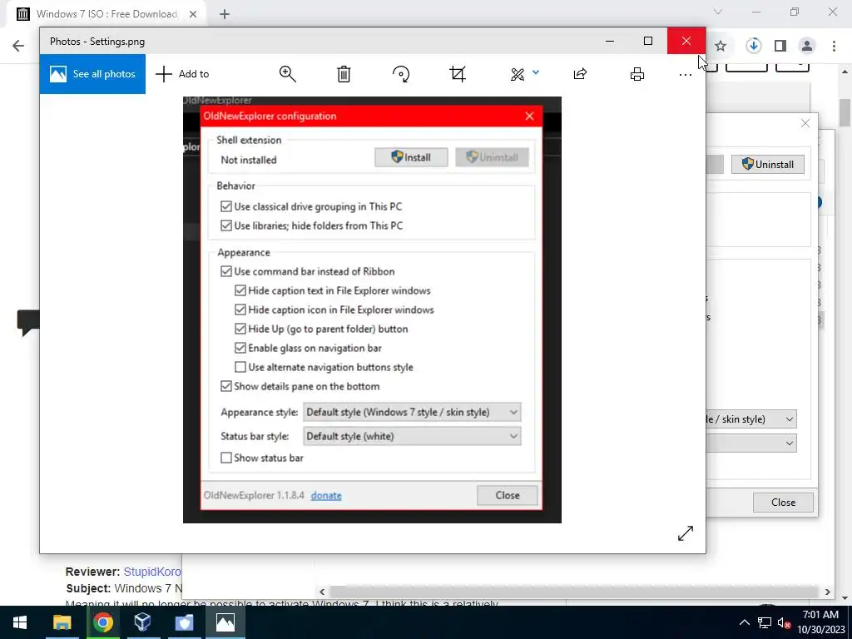The height and width of the screenshot is (639, 852).
Task: Toggle Show details pane on the bottom
Action: [226, 386]
